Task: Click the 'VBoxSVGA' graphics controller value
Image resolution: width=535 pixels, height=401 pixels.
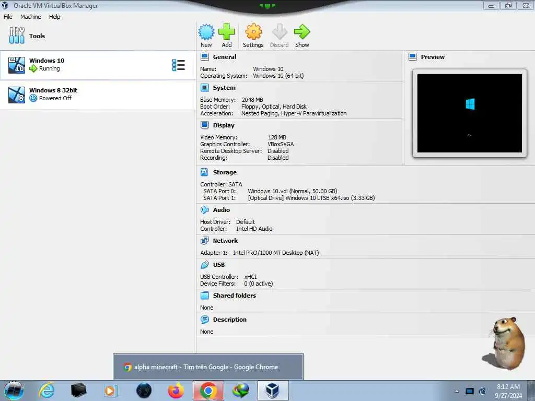Action: [x=281, y=144]
